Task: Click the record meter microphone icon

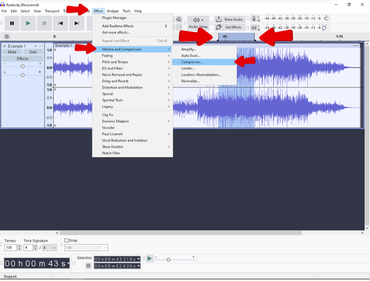Action: (x=254, y=19)
